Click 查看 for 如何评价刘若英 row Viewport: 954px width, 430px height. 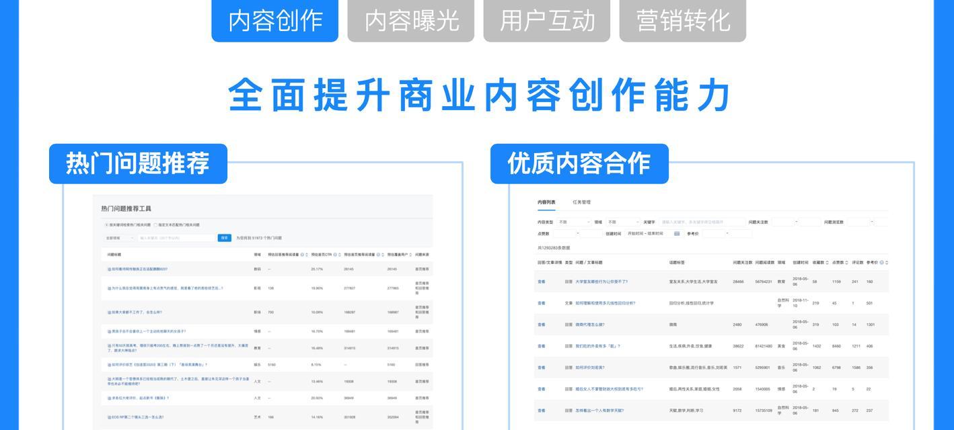(542, 368)
